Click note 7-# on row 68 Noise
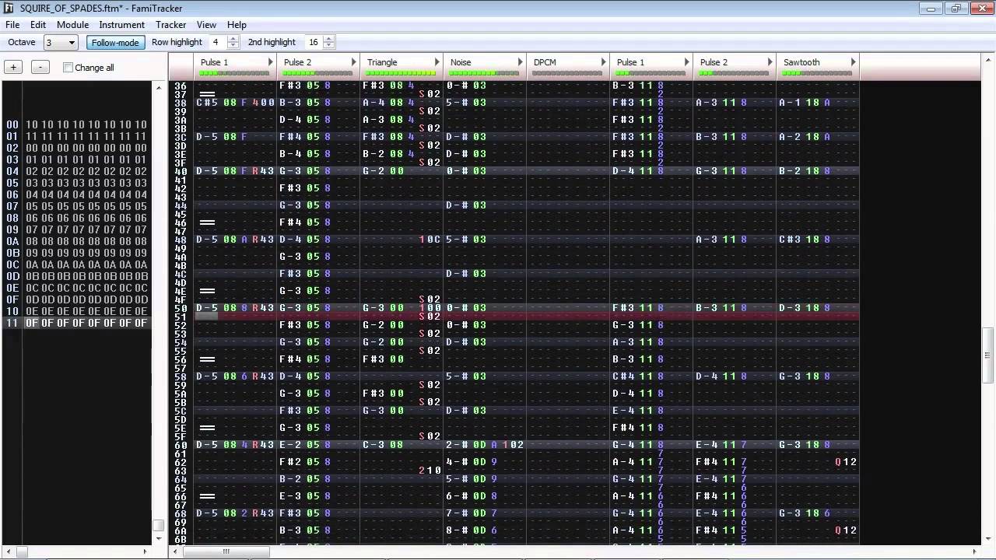Screen dimensions: 996x560 (x=457, y=513)
